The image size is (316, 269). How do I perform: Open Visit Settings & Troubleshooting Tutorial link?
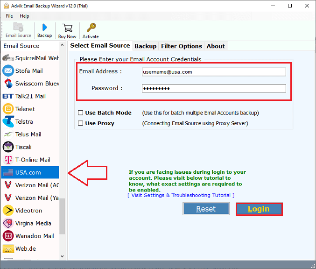click(x=181, y=195)
